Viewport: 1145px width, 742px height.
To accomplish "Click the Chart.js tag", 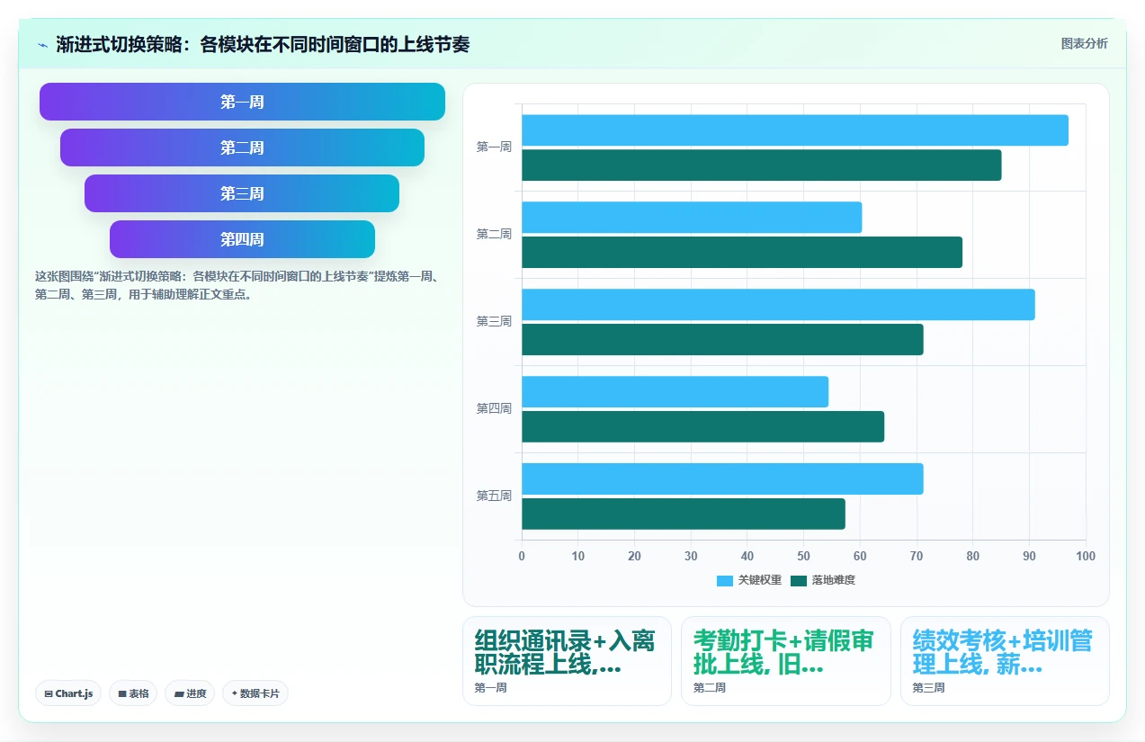I will click(68, 693).
